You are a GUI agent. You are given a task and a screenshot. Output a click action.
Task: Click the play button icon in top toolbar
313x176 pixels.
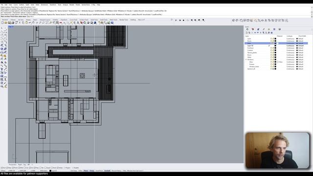tap(180, 20)
